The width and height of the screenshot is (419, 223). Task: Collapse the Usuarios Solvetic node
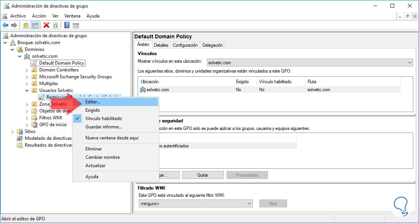(27, 90)
